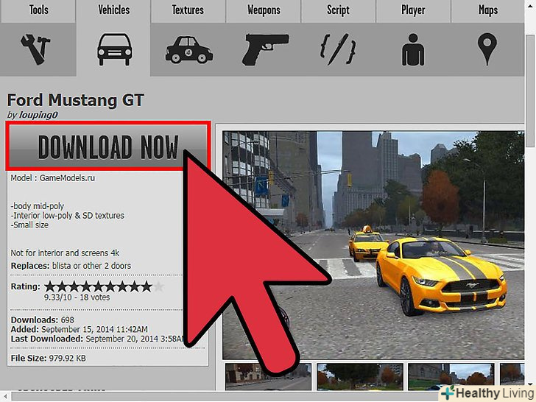Switch to the Weapons tab label
The image size is (536, 402).
[264, 10]
